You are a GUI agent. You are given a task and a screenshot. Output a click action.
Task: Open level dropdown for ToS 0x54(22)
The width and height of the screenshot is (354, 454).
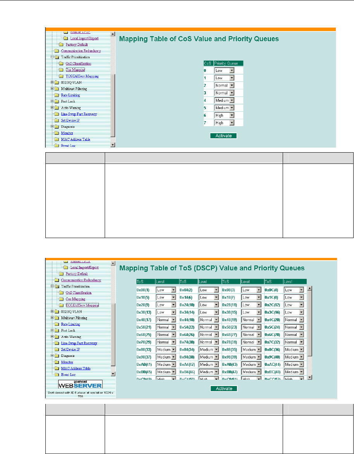click(x=209, y=327)
